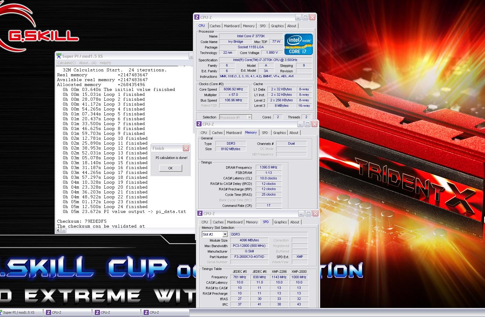The height and width of the screenshot is (317, 485).
Task: Maximize the top CPU-Z window
Action: (305, 17)
